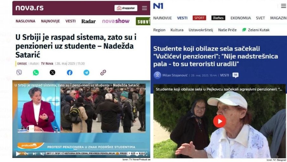The height and width of the screenshot is (162, 287).
Task: Open the shoppster shop button
Action: point(126,8)
